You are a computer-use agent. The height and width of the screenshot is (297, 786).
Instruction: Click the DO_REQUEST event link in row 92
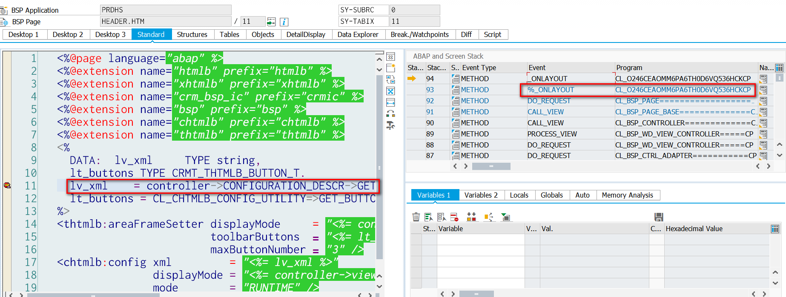pos(549,101)
